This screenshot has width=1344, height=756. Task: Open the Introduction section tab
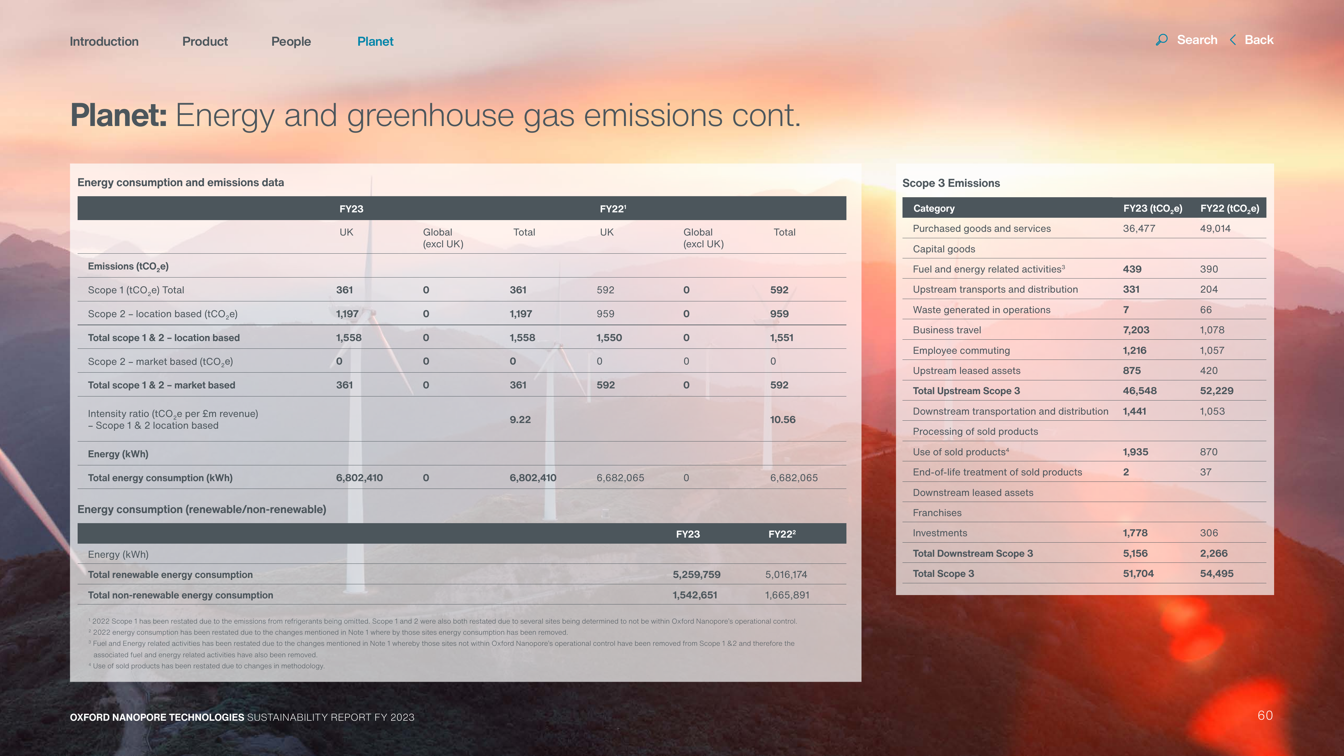(104, 41)
